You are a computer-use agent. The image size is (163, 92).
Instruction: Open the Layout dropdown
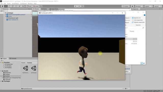[x=158, y=6]
